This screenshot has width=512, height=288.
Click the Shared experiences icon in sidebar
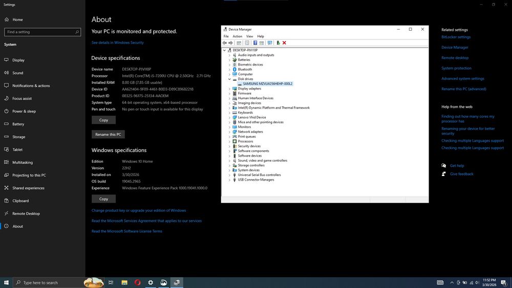6,188
